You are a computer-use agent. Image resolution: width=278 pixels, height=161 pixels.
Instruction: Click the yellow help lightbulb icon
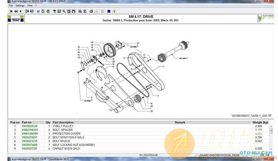114,11
